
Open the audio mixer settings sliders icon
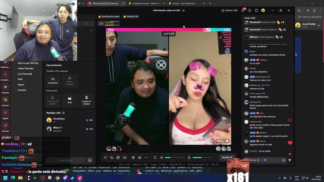155,157
